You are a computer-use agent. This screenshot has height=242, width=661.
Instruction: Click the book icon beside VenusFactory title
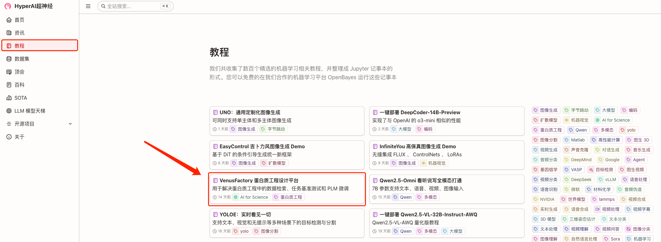(x=215, y=180)
